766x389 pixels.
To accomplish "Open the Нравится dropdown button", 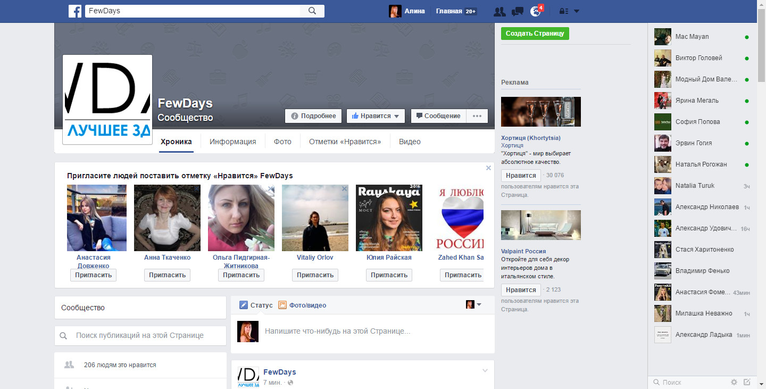I will (x=376, y=116).
